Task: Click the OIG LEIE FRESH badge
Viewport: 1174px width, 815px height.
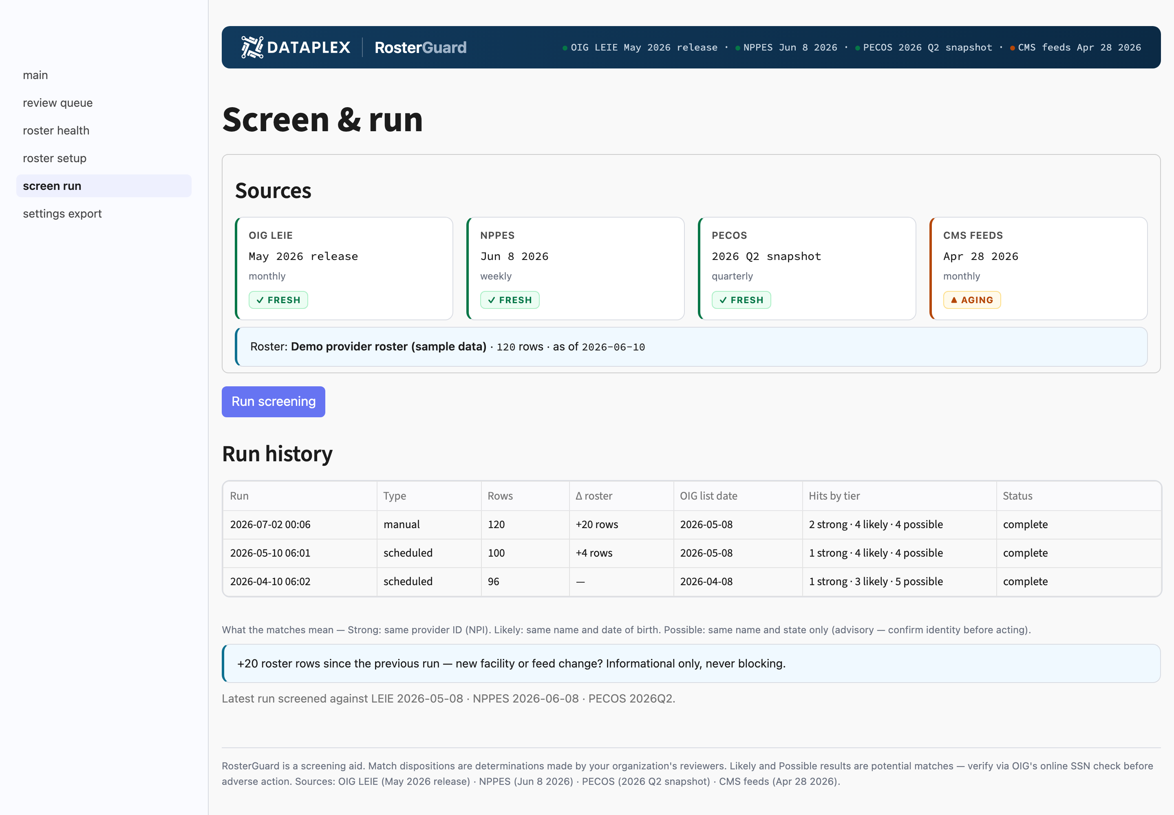Action: [278, 300]
